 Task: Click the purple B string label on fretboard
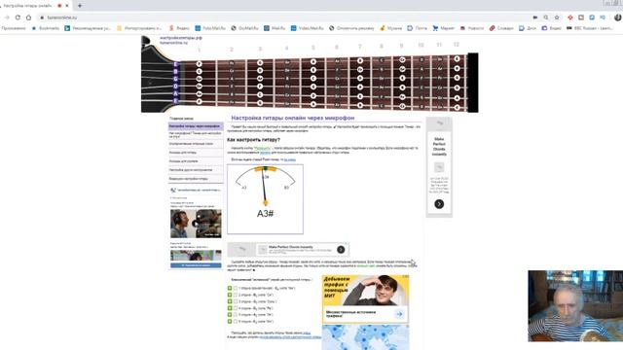(x=175, y=71)
